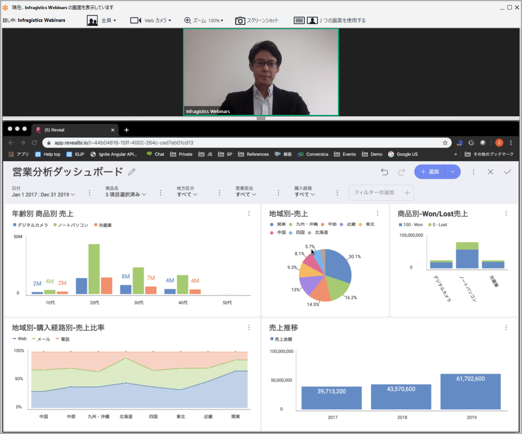Click the 2019 bar in 売上推移 chart
522x434 pixels.
click(x=471, y=391)
